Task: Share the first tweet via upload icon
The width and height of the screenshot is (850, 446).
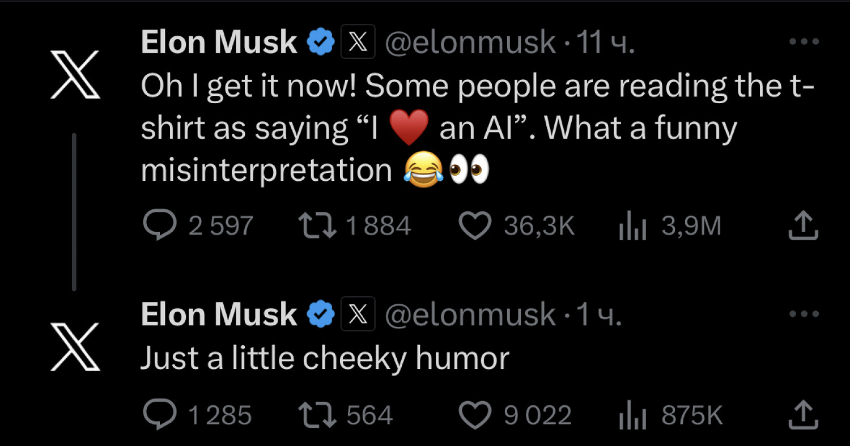Action: 804,226
